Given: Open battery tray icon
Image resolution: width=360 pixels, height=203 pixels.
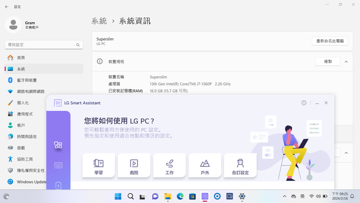Looking at the screenshot, I should tap(325, 196).
